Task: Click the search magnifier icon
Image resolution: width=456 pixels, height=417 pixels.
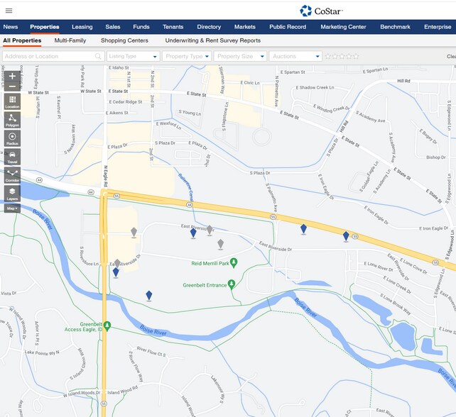Action: (98, 56)
